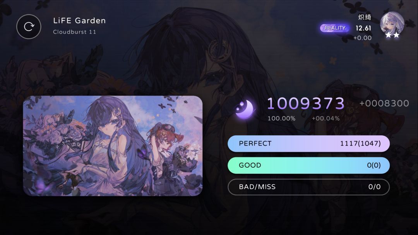Click the purple moon grade icon
The height and width of the screenshot is (235, 418).
(x=244, y=109)
